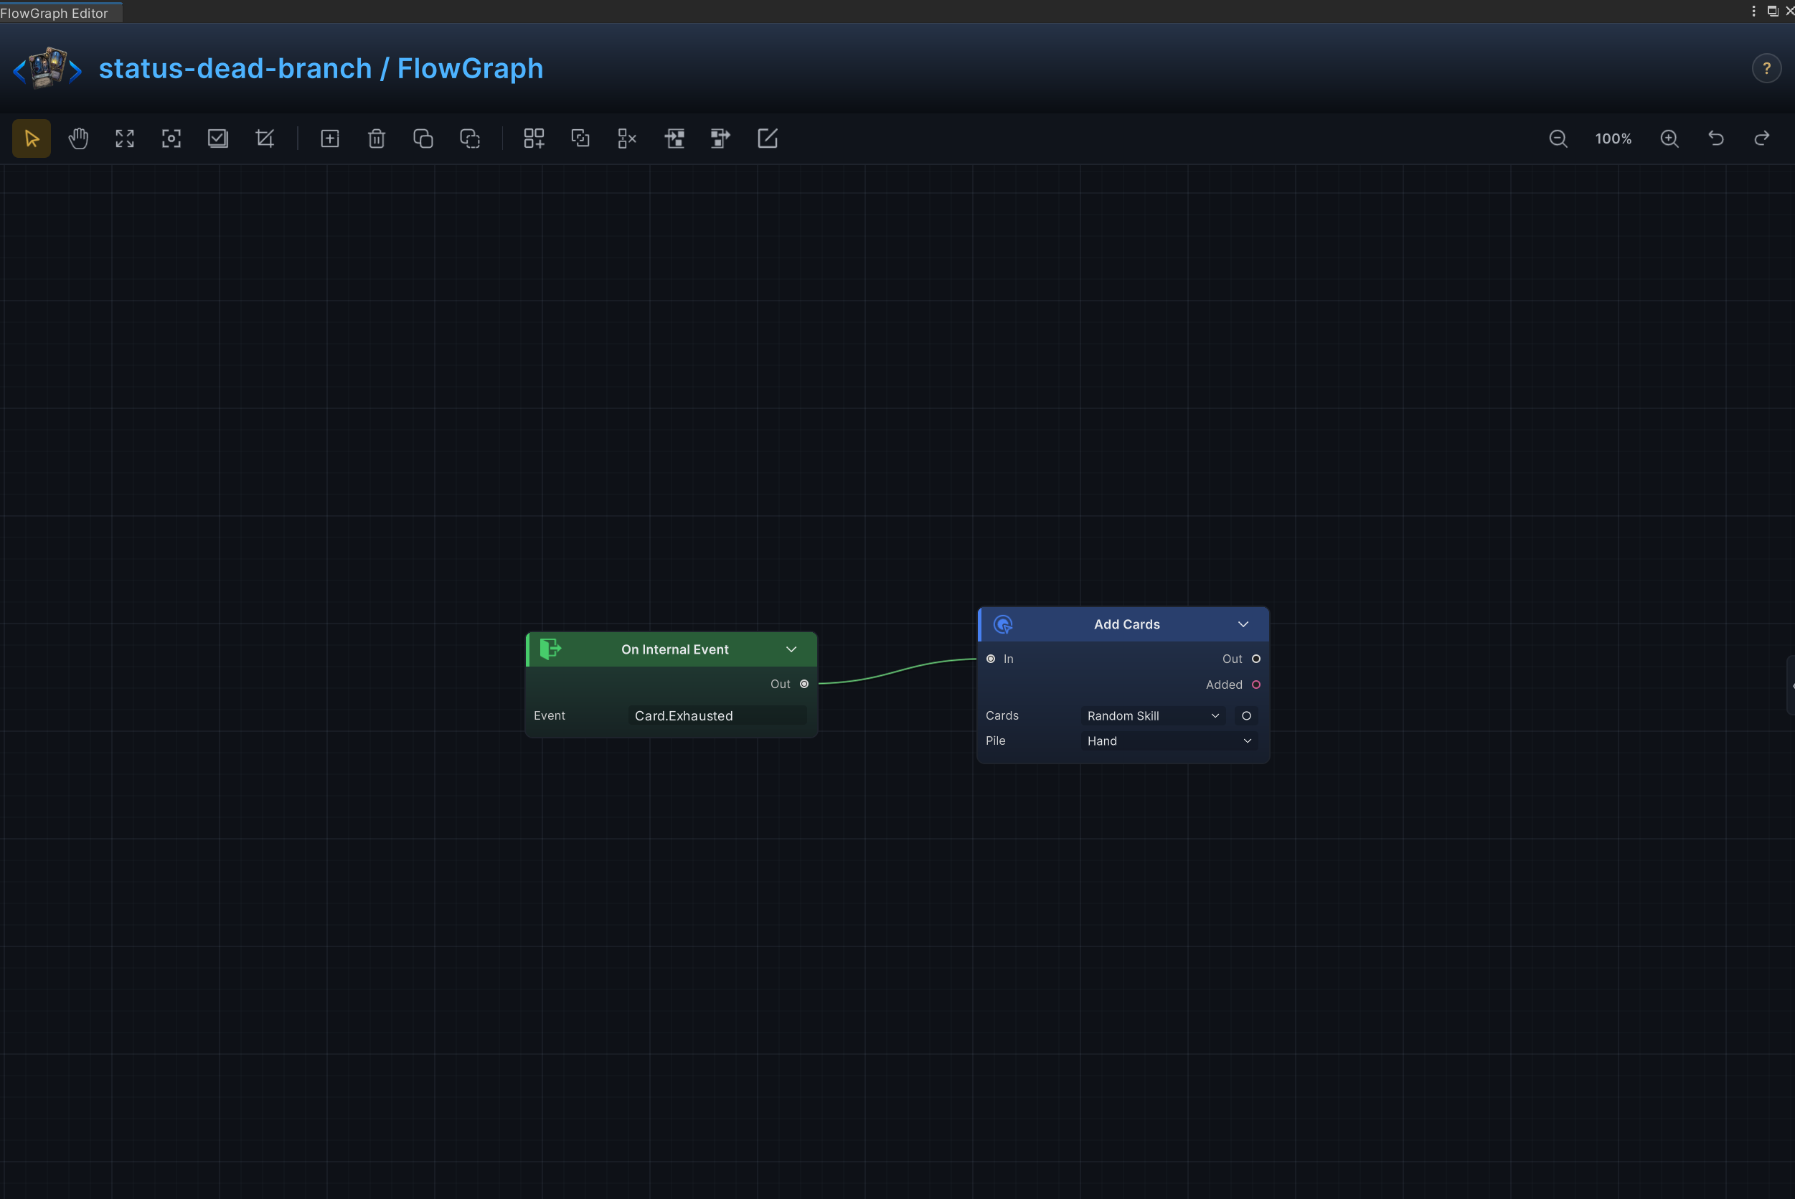
Task: Open the Cards Random Skill dropdown
Action: point(1153,715)
